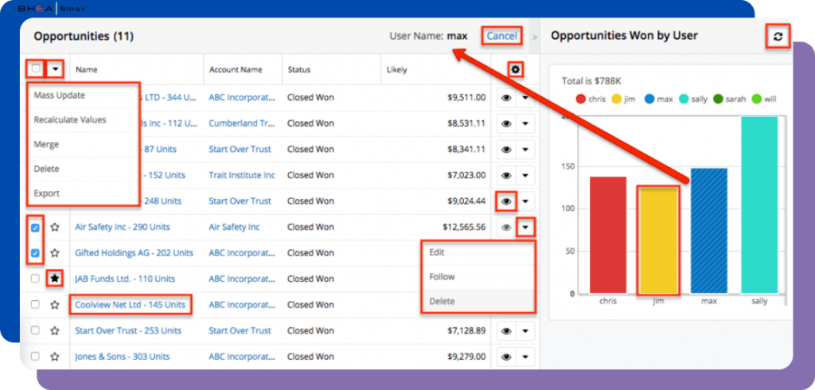Collapse the list panel using the double chevron
The image size is (815, 390).
tap(535, 37)
